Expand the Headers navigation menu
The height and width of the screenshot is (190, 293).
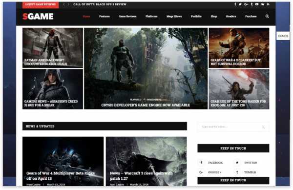tap(231, 16)
